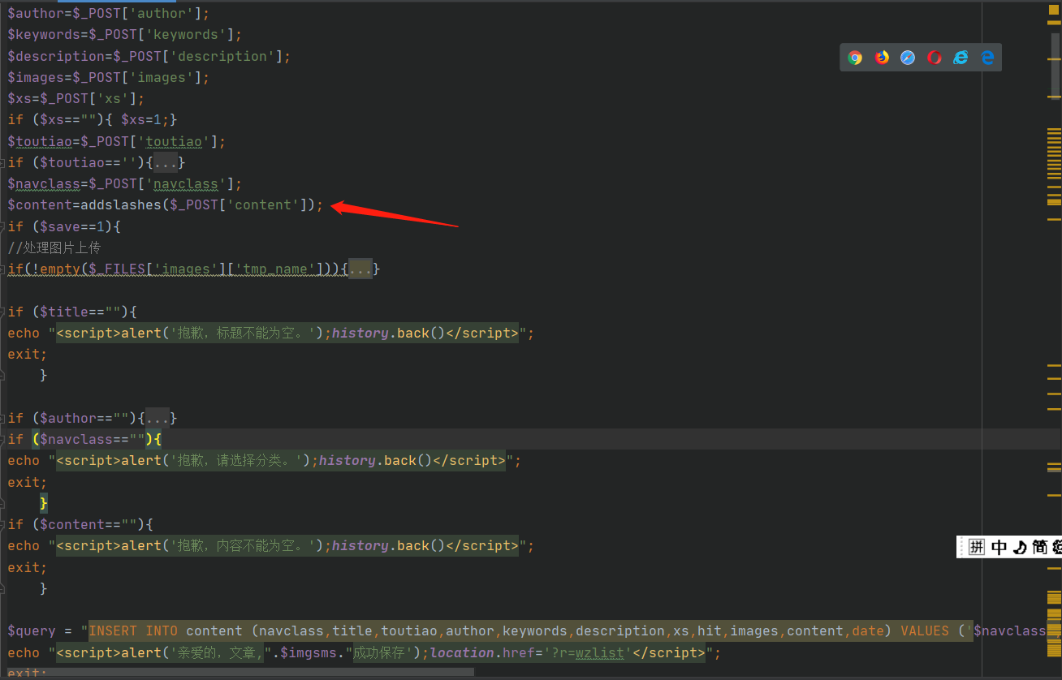Expand folded $author=="" block

tap(158, 418)
